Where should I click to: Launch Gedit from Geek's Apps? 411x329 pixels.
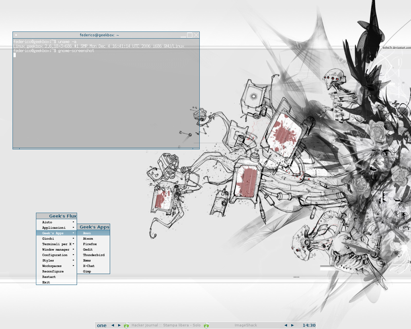(x=93, y=249)
